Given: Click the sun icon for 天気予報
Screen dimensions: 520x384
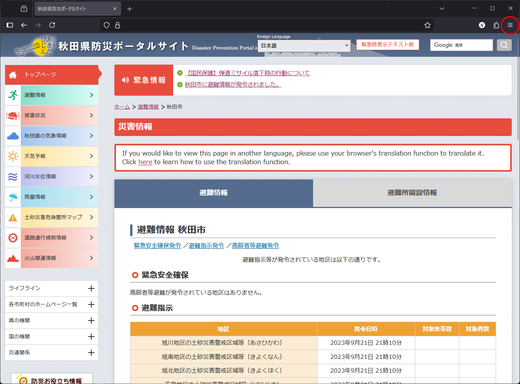Looking at the screenshot, I should coord(13,156).
